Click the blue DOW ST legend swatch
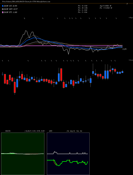The width and height of the screenshot is (133, 175). [x=3, y=6]
